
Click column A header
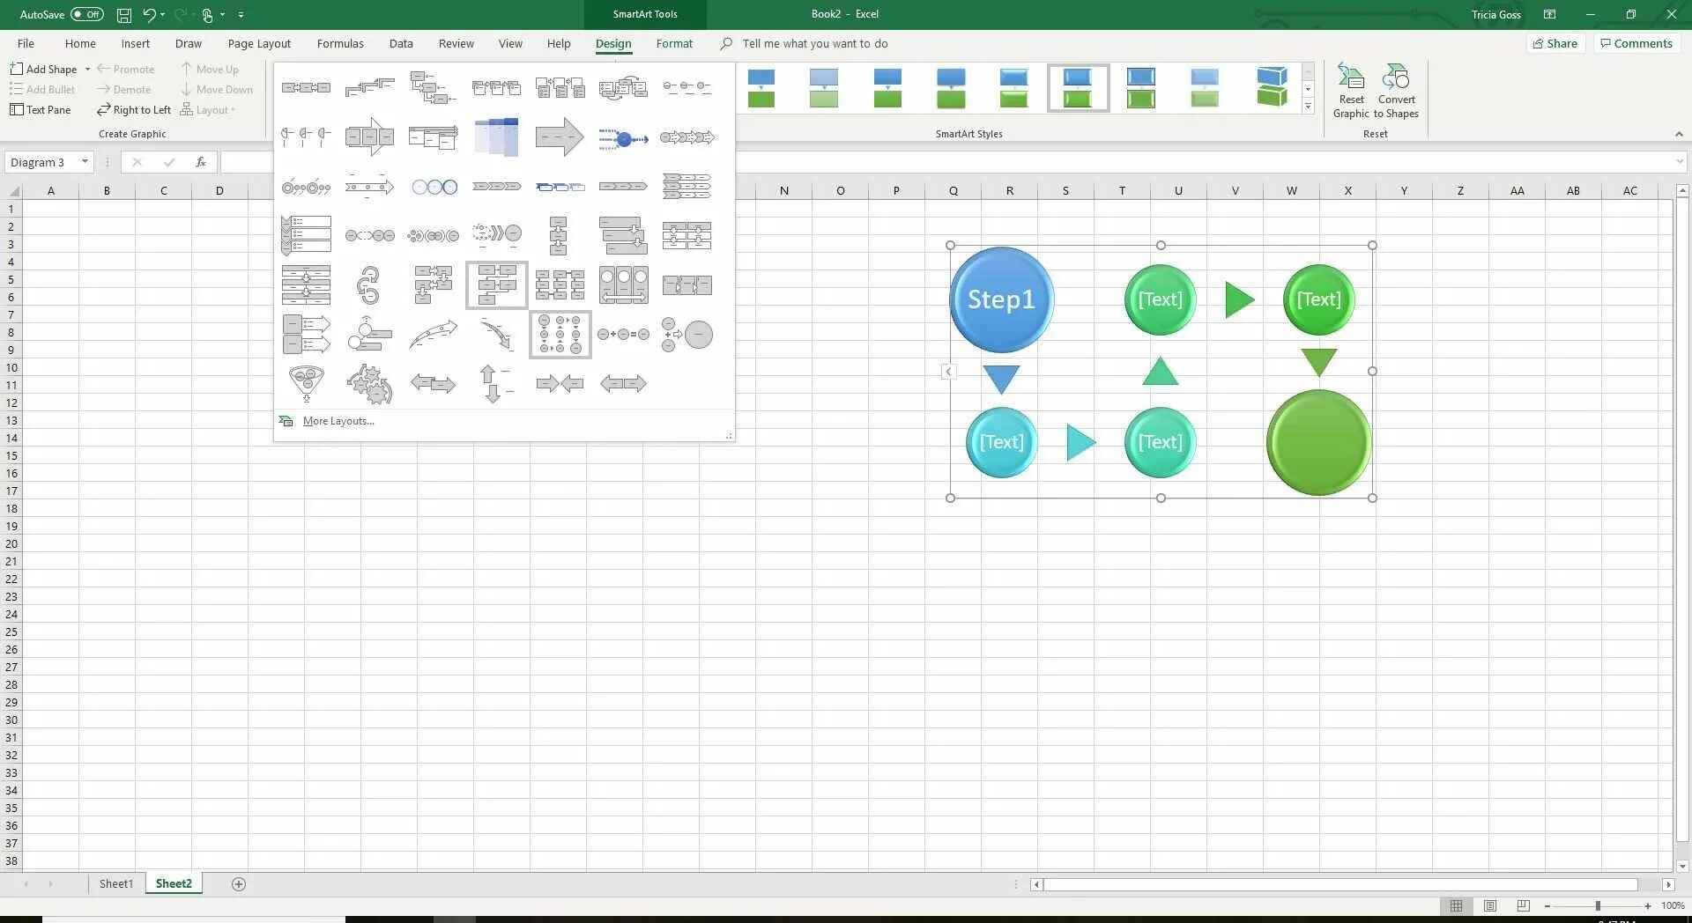(50, 190)
